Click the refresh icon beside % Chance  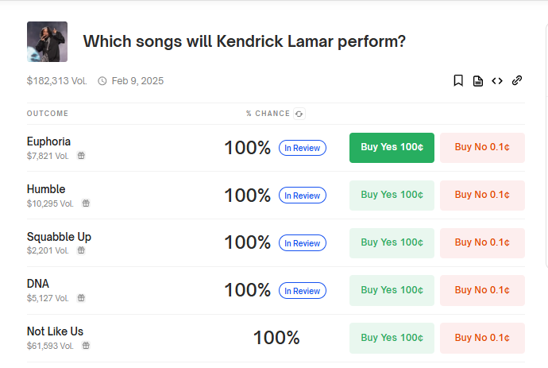[x=299, y=114]
